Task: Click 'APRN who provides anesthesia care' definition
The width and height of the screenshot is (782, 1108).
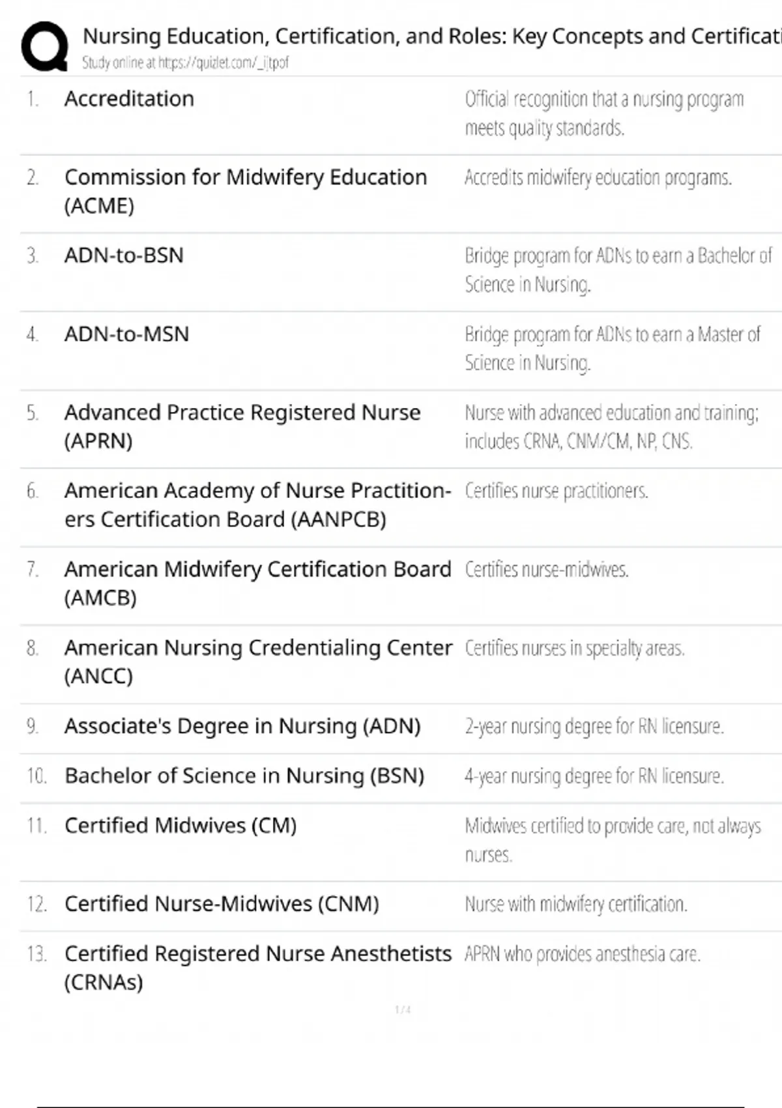Action: (x=582, y=954)
